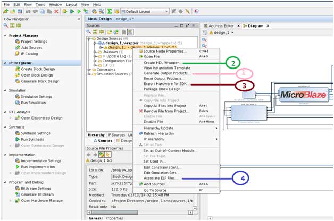The image size is (334, 221).
Task: Click Collapse All icon in Flow Navigator
Action: coord(12,25)
